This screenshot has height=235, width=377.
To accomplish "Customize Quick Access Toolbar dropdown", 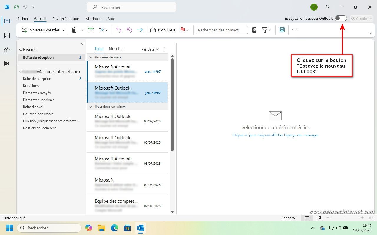I will coord(33,7).
